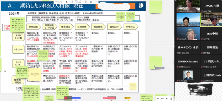Select JMS中川 participant tile
Viewport: 222px width, 101px height.
pos(211,33)
